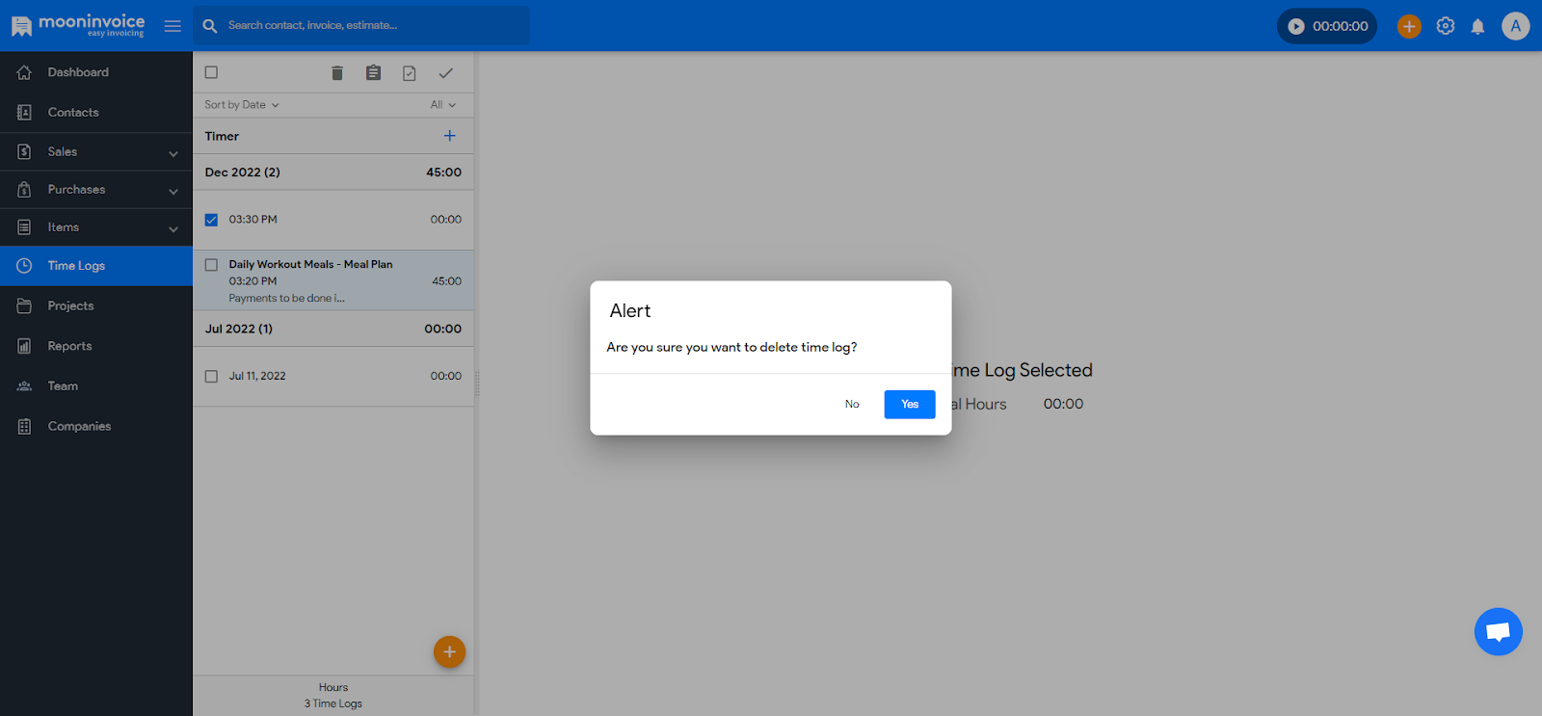
Task: Open Reports from the sidebar
Action: click(69, 346)
